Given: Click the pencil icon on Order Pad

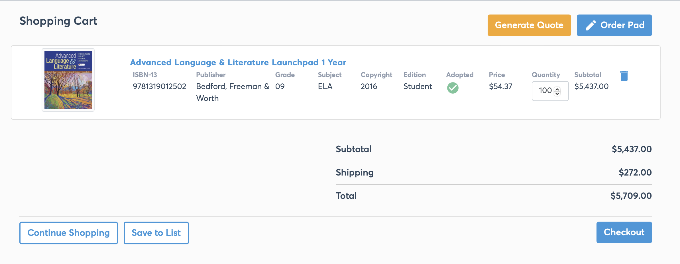Looking at the screenshot, I should [x=591, y=25].
